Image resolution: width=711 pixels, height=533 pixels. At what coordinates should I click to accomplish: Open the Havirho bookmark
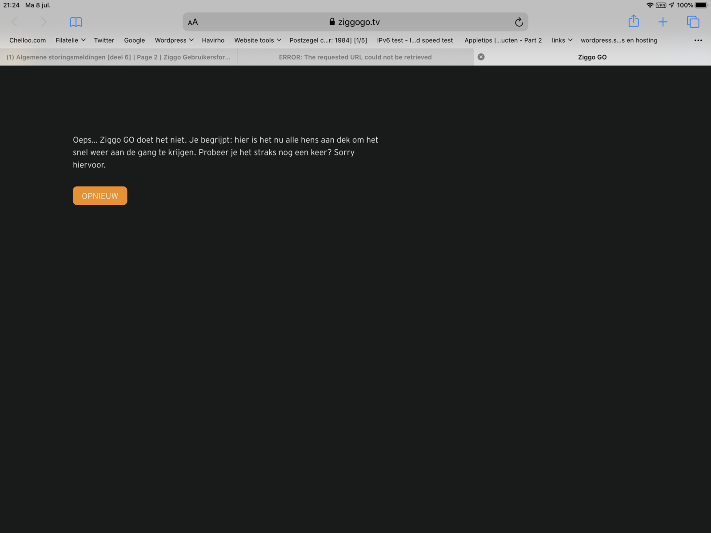(x=213, y=40)
